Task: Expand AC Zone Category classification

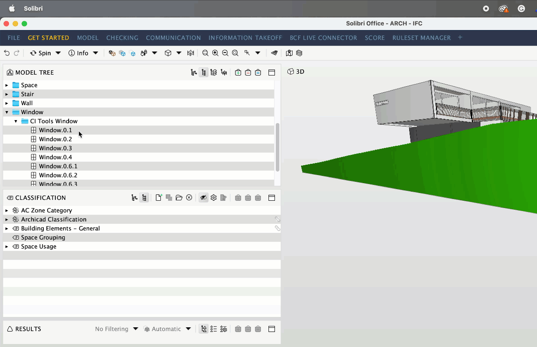Action: point(7,210)
